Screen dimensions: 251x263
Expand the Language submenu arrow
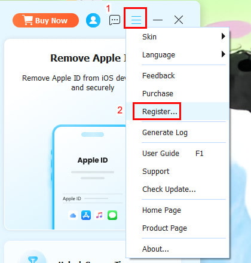click(x=224, y=54)
